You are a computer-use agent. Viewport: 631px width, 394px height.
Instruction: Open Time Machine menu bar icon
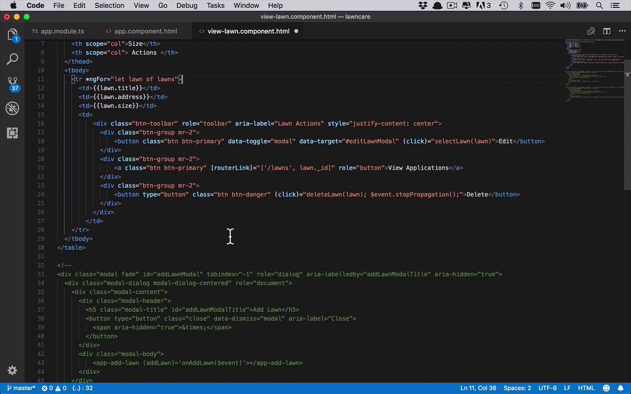tap(503, 5)
